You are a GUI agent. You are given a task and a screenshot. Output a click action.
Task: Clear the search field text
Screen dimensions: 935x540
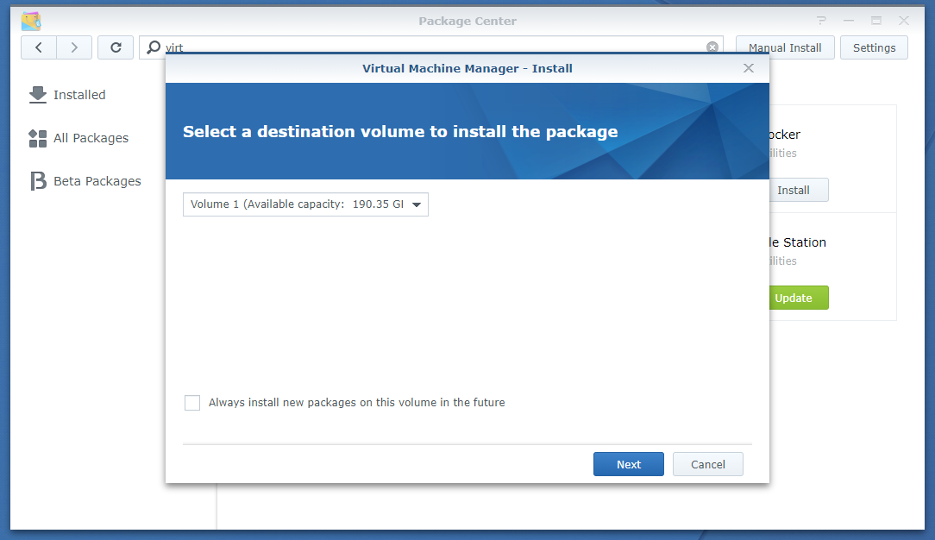712,47
